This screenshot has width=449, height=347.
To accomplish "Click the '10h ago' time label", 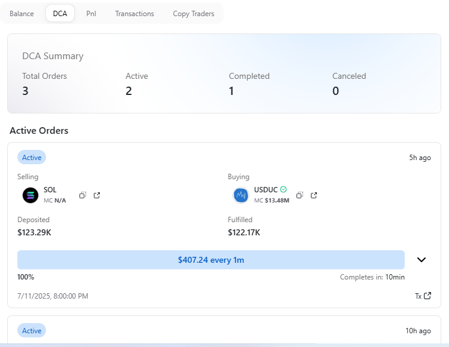I will coord(418,331).
